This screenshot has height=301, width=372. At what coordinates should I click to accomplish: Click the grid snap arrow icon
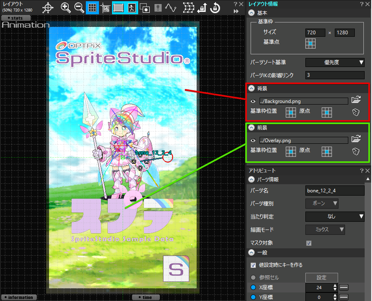coord(105,8)
